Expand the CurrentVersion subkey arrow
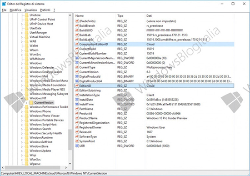Viewport: 250px width, 176px height. [26, 103]
